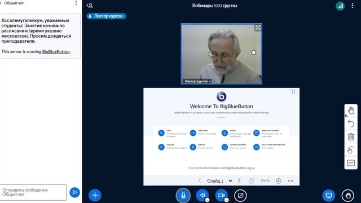Go to previous slide

200,180
